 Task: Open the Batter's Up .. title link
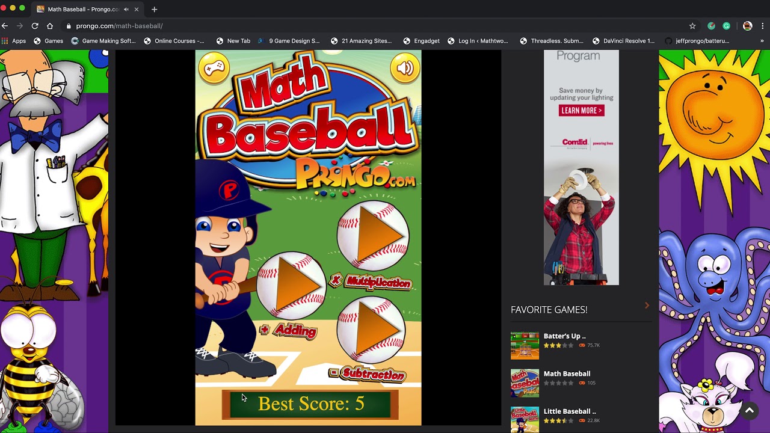(564, 336)
